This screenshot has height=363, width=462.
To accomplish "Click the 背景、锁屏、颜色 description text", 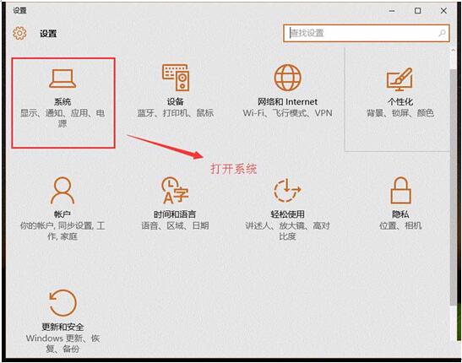I will (x=399, y=113).
